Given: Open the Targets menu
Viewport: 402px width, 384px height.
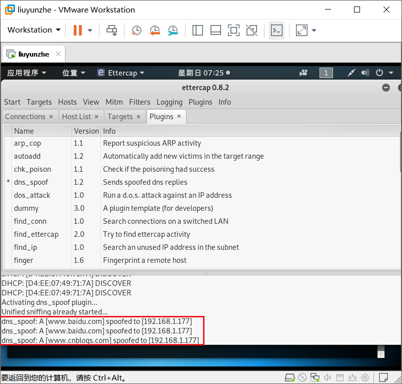Looking at the screenshot, I should [x=39, y=102].
